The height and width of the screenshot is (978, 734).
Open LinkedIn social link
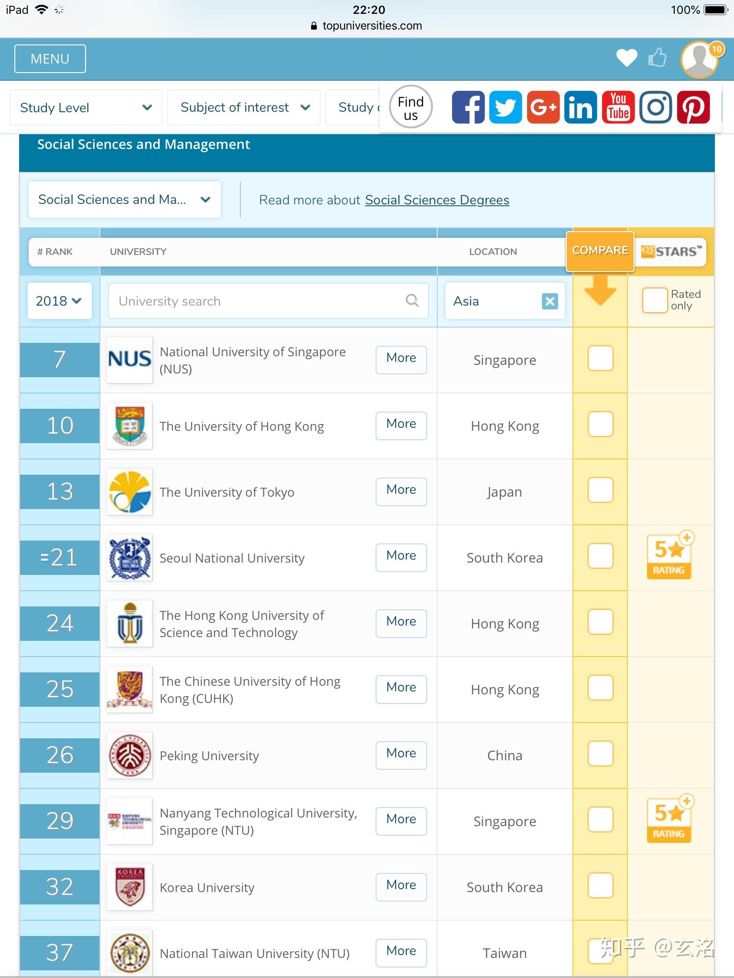pos(581,107)
